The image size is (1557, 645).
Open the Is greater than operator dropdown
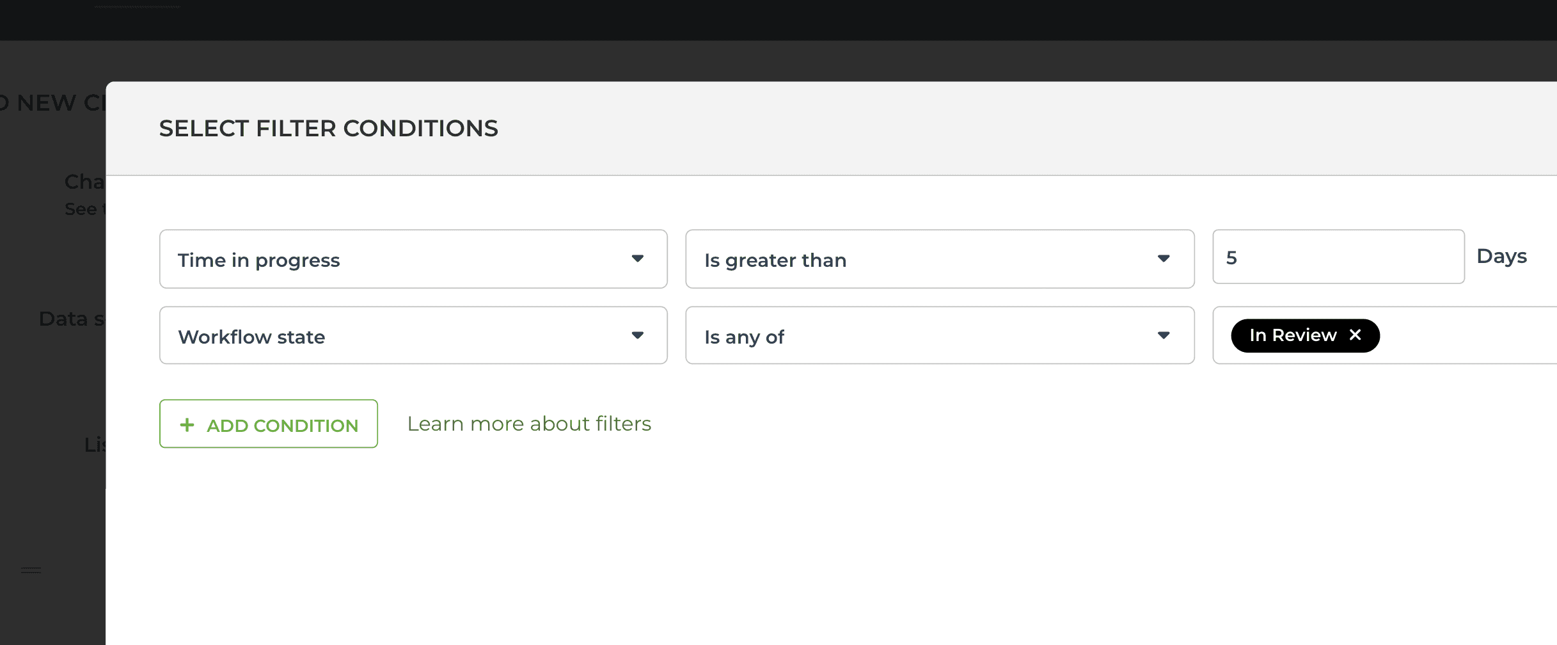(x=940, y=259)
